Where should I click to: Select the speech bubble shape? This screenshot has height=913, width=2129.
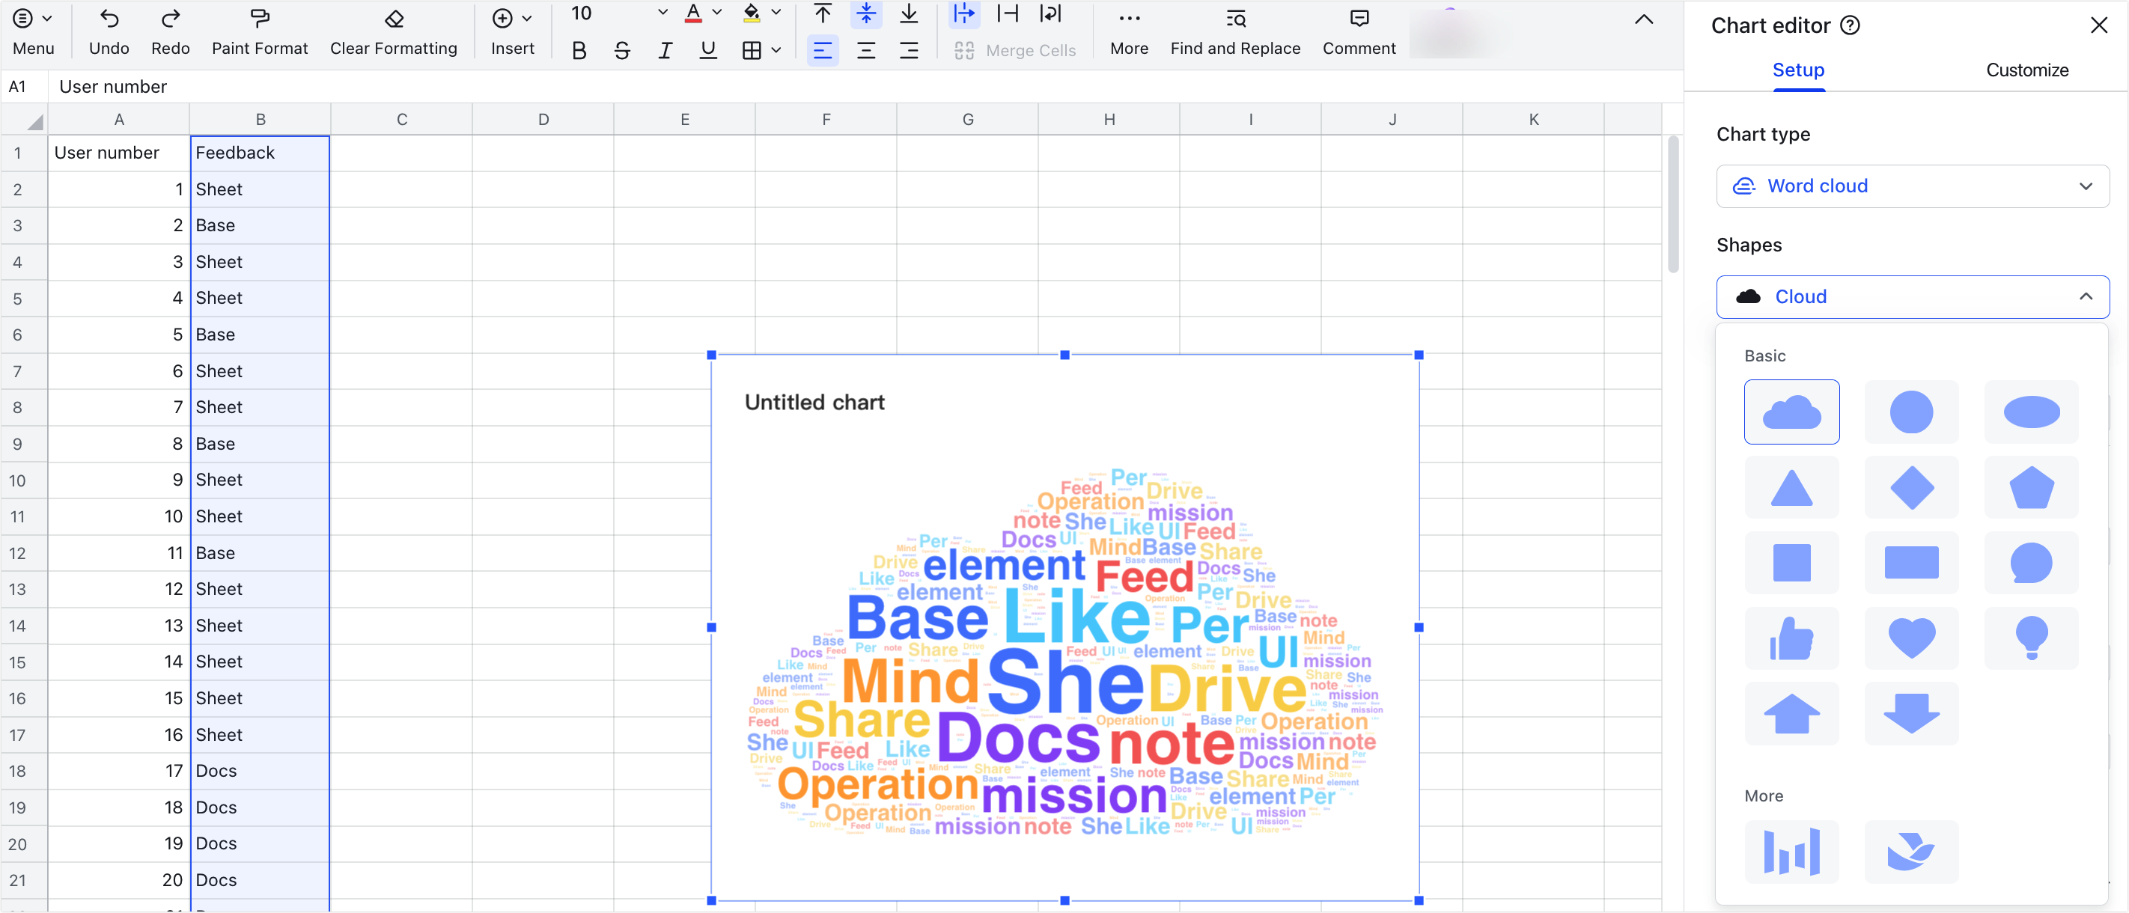[x=2031, y=564]
